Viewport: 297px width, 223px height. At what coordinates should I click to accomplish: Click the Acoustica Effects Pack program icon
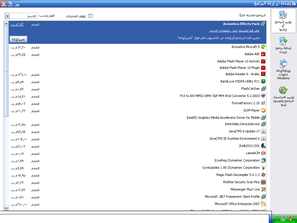pyautogui.click(x=263, y=24)
